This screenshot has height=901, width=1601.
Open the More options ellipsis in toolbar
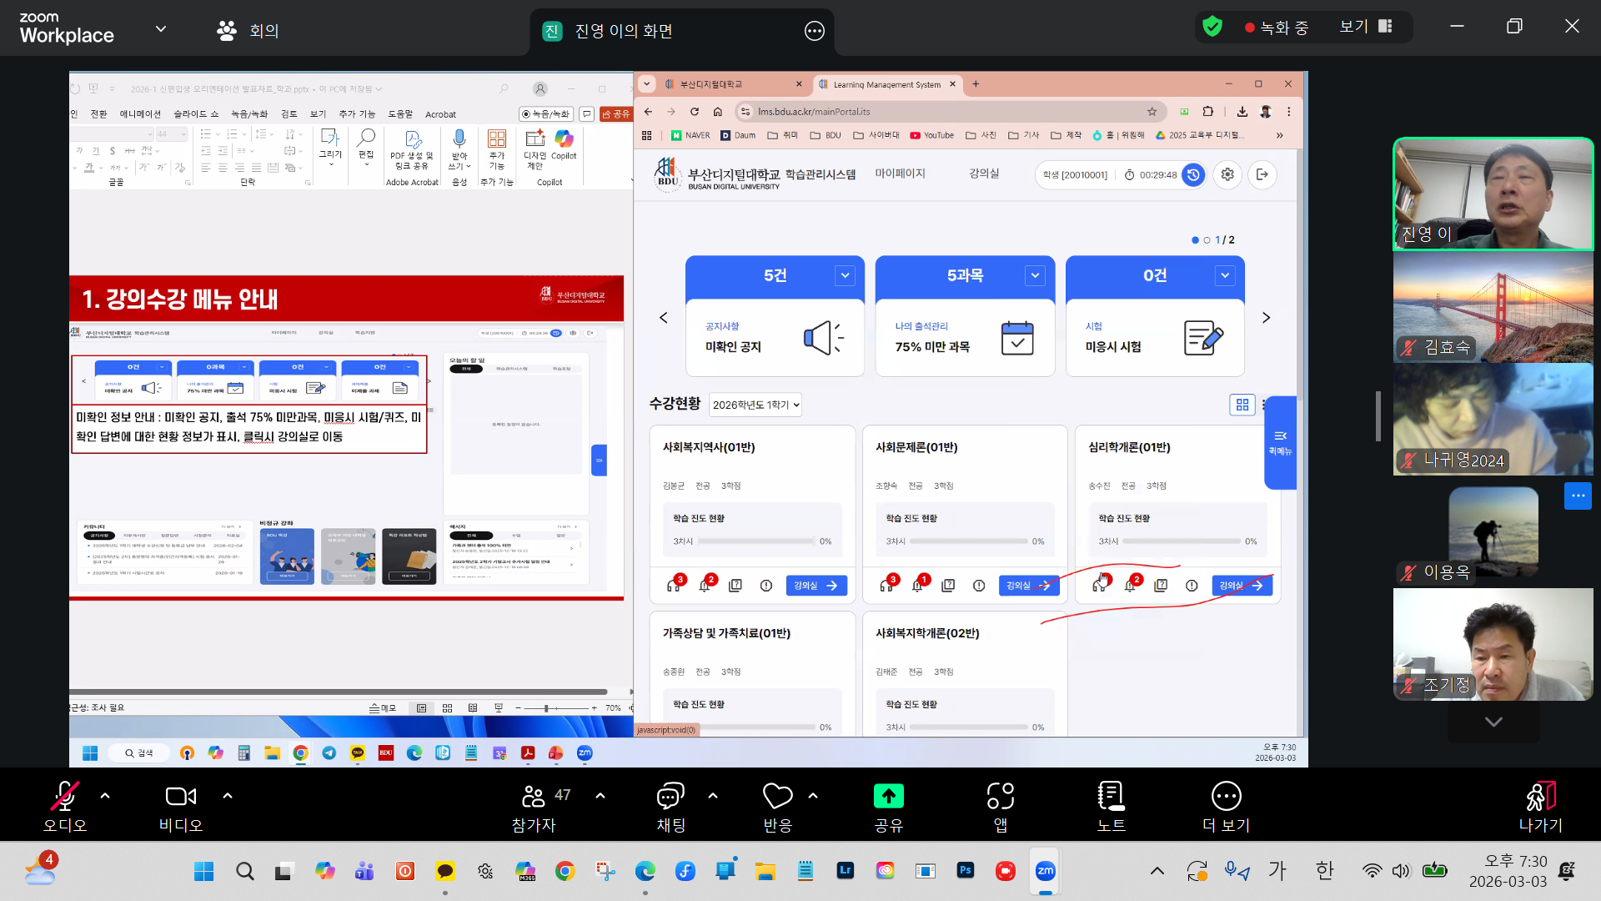(x=1226, y=797)
